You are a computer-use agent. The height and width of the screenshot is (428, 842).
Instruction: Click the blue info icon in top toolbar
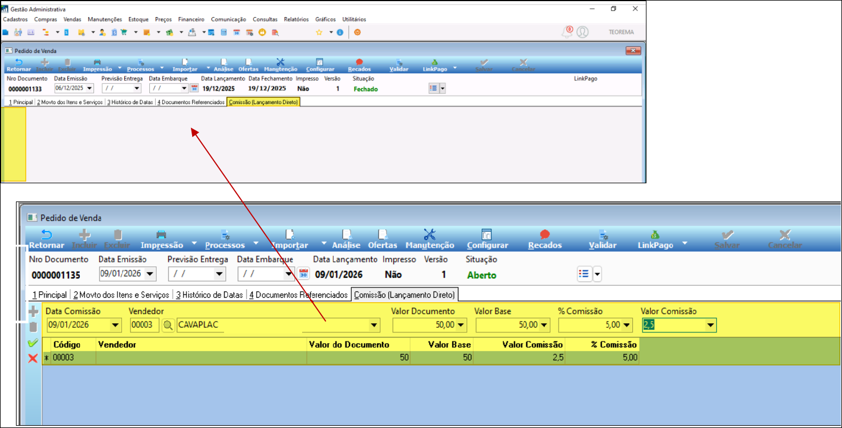tap(340, 32)
